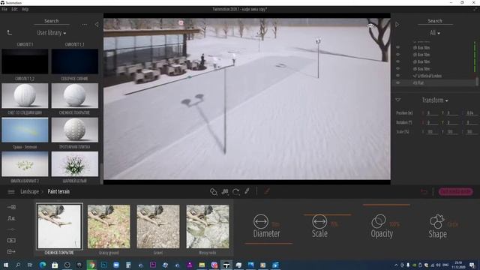Image resolution: width=480 pixels, height=270 pixels.
Task: Open the File menu
Action: [x=4, y=9]
